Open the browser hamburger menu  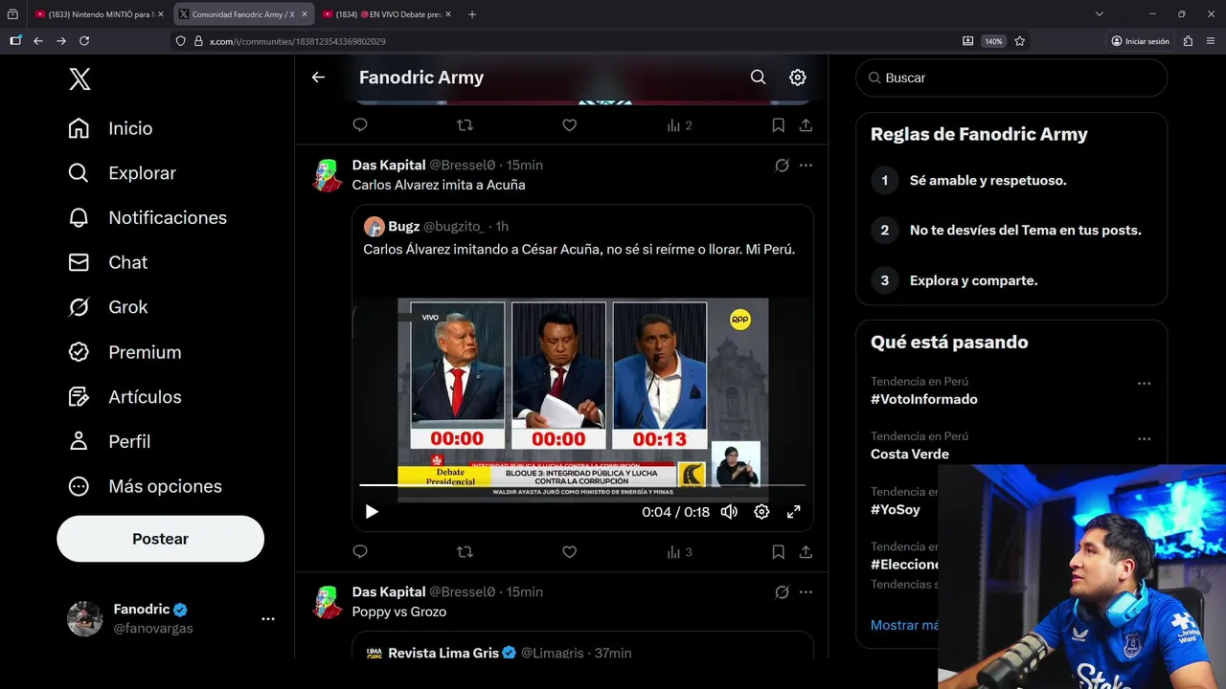tap(1211, 41)
